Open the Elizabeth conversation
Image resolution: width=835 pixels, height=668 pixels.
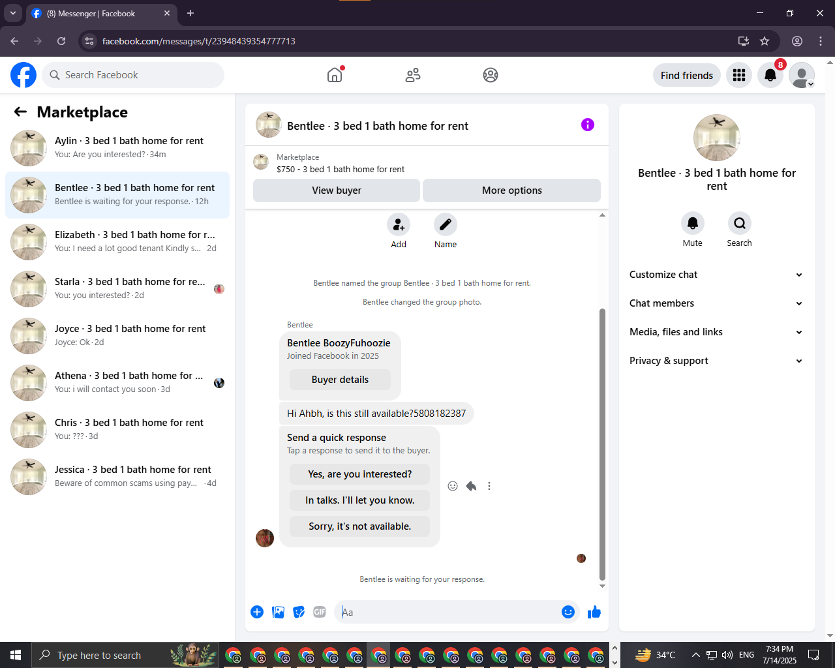click(x=117, y=242)
